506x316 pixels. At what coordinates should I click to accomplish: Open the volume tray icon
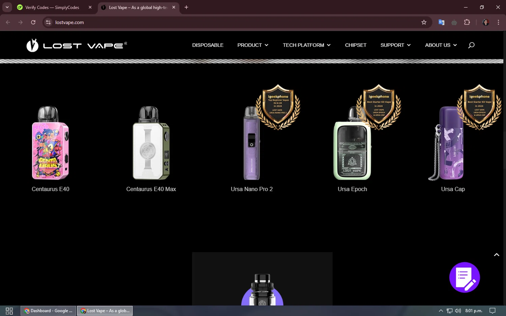pos(458,311)
